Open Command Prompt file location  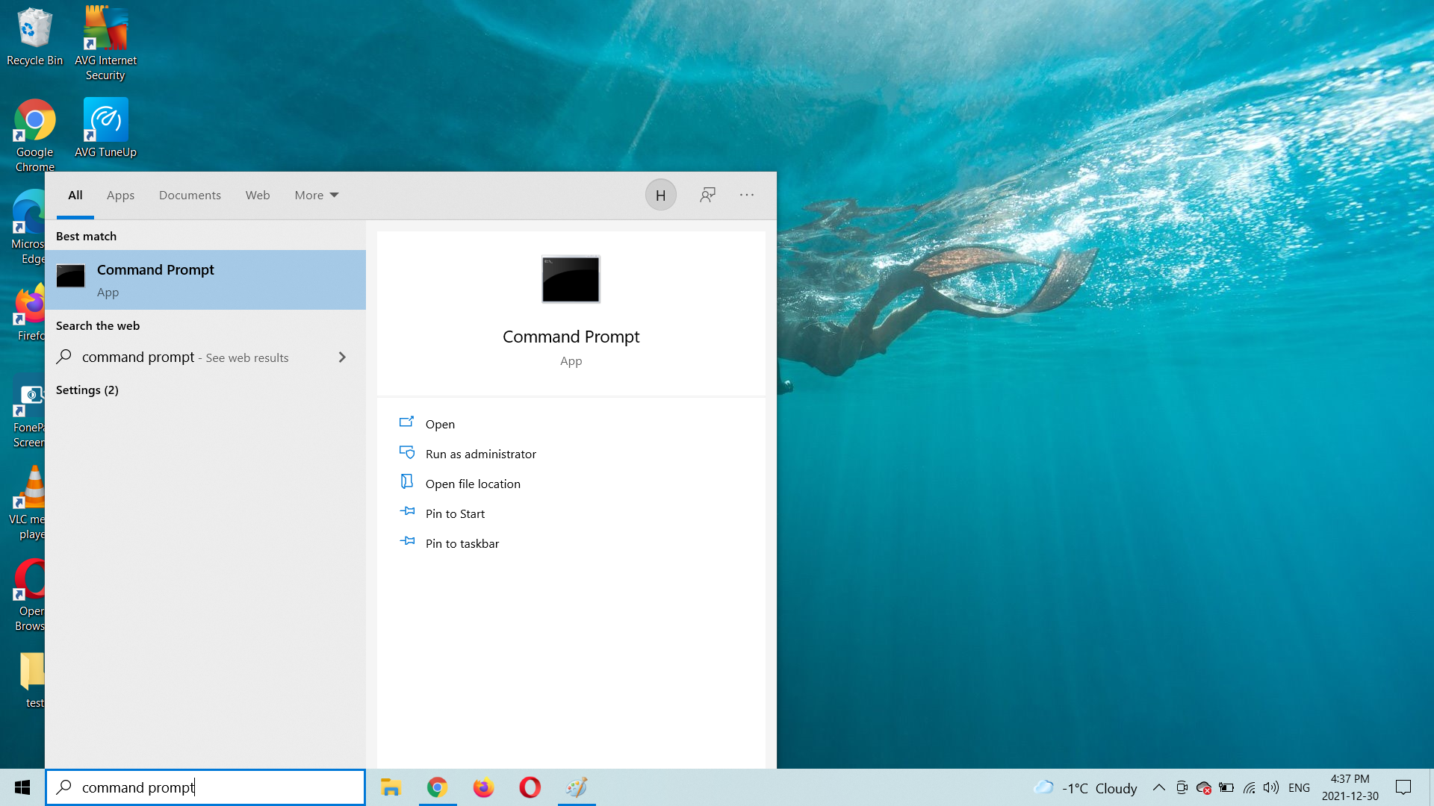[473, 483]
